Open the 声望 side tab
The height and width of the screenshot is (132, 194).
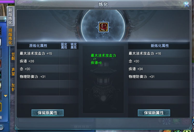coord(13,72)
